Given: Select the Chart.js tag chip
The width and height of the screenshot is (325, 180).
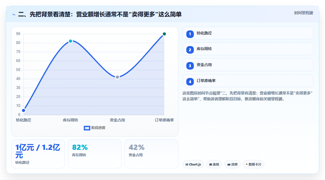Looking at the screenshot, I should coord(193,164).
